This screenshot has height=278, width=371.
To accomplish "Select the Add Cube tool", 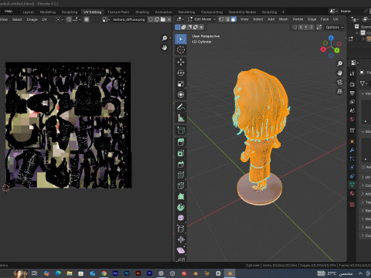I will coord(181,131).
